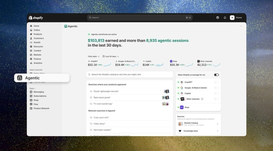This screenshot has width=273, height=151.
Task: Click the Shop $35.3K sales card
Action: pyautogui.click(x=181, y=64)
